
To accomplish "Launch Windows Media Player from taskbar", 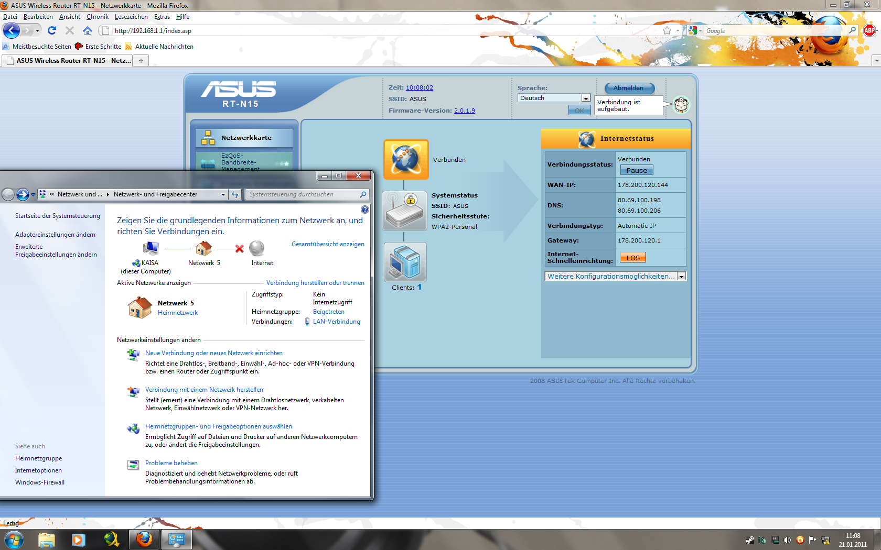I will click(x=79, y=540).
